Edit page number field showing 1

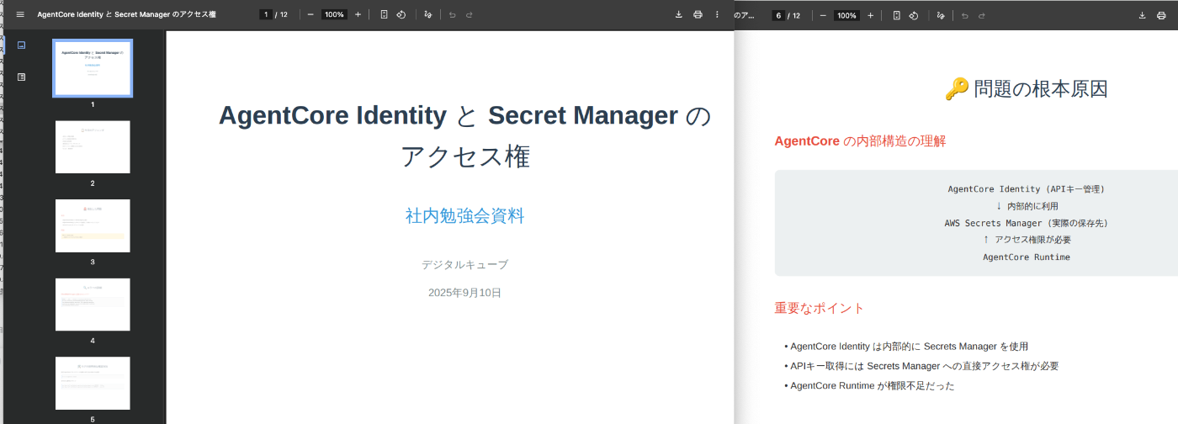click(266, 14)
